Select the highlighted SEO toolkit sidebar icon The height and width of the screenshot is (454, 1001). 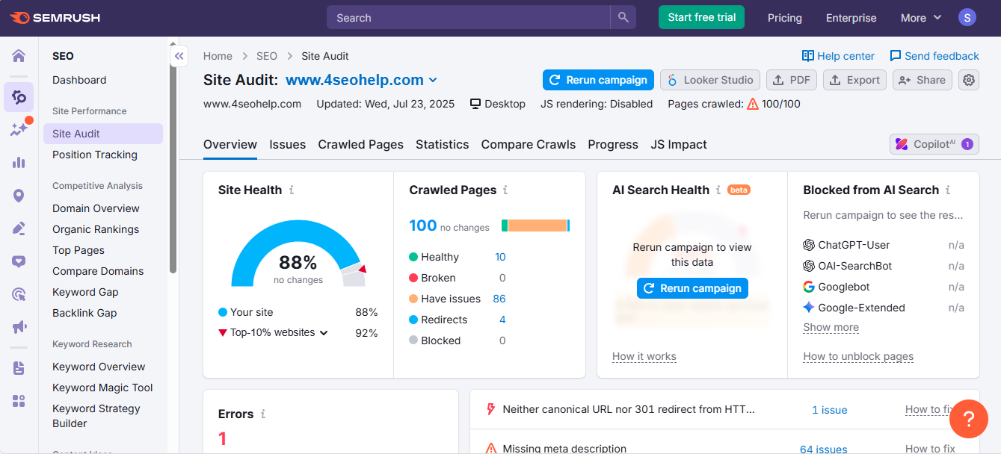(18, 97)
